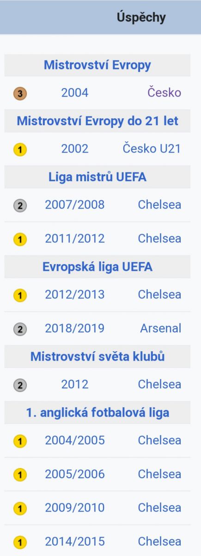Open the Mistrovství Evropy heading link
Screen dimensions: 201x556
97,65
